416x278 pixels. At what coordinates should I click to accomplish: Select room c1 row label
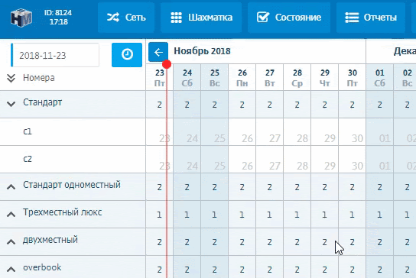point(28,131)
